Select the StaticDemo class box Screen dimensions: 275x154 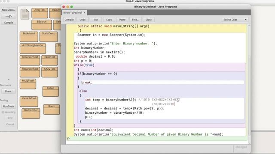49,37
